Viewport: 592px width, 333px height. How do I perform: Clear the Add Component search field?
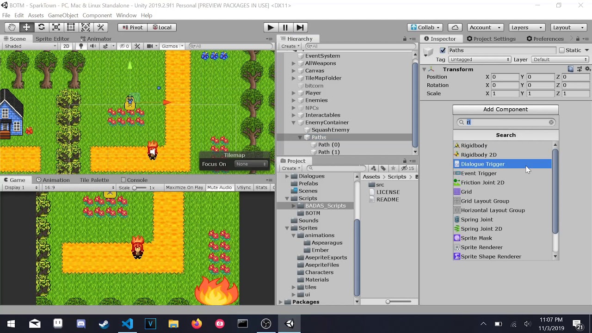point(551,122)
